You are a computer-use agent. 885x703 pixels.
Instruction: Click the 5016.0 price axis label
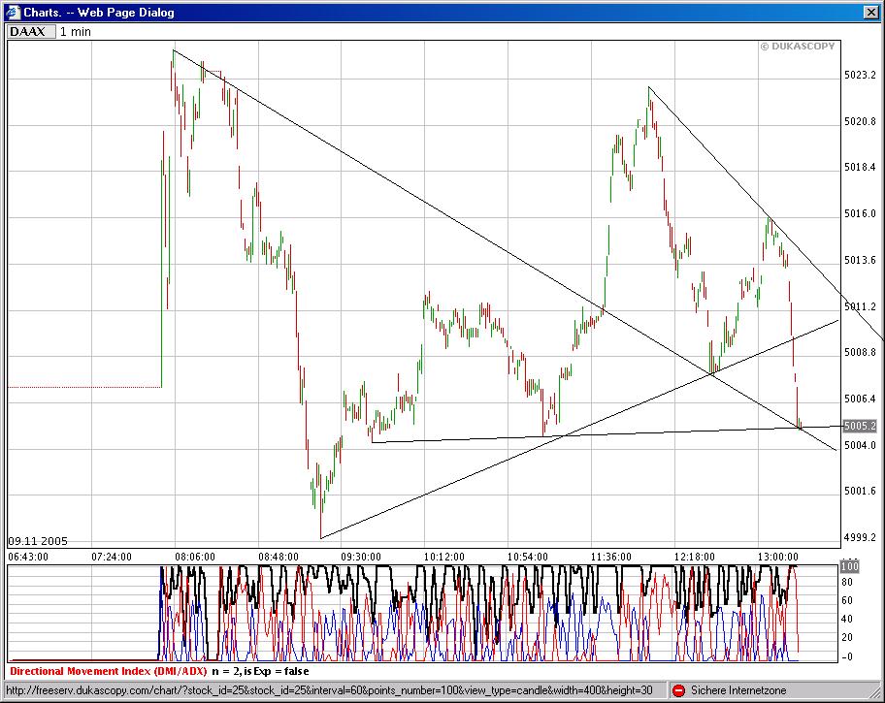coord(860,213)
